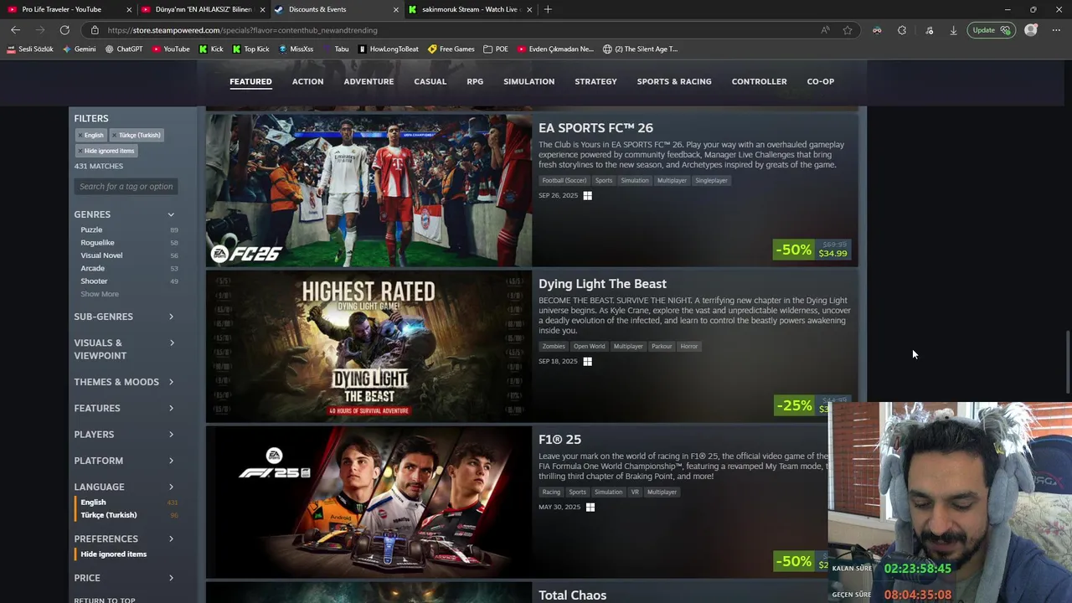This screenshot has height=603, width=1072.
Task: Switch to sakinmoruk Stream tab
Action: pos(470,9)
